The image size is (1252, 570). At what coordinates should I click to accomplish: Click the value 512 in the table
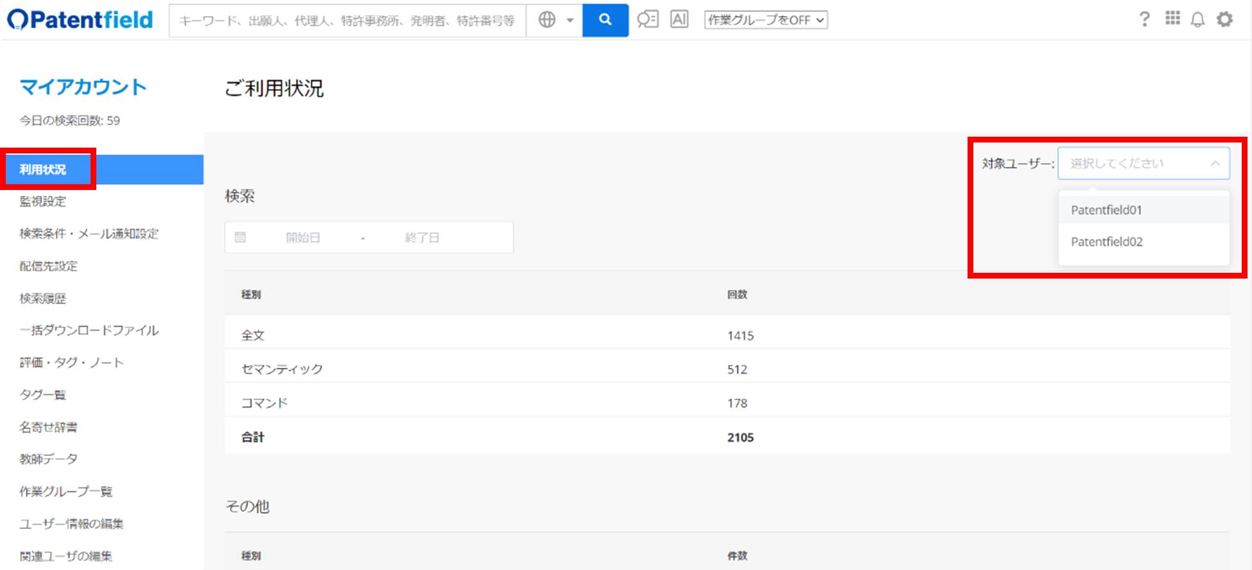click(737, 370)
